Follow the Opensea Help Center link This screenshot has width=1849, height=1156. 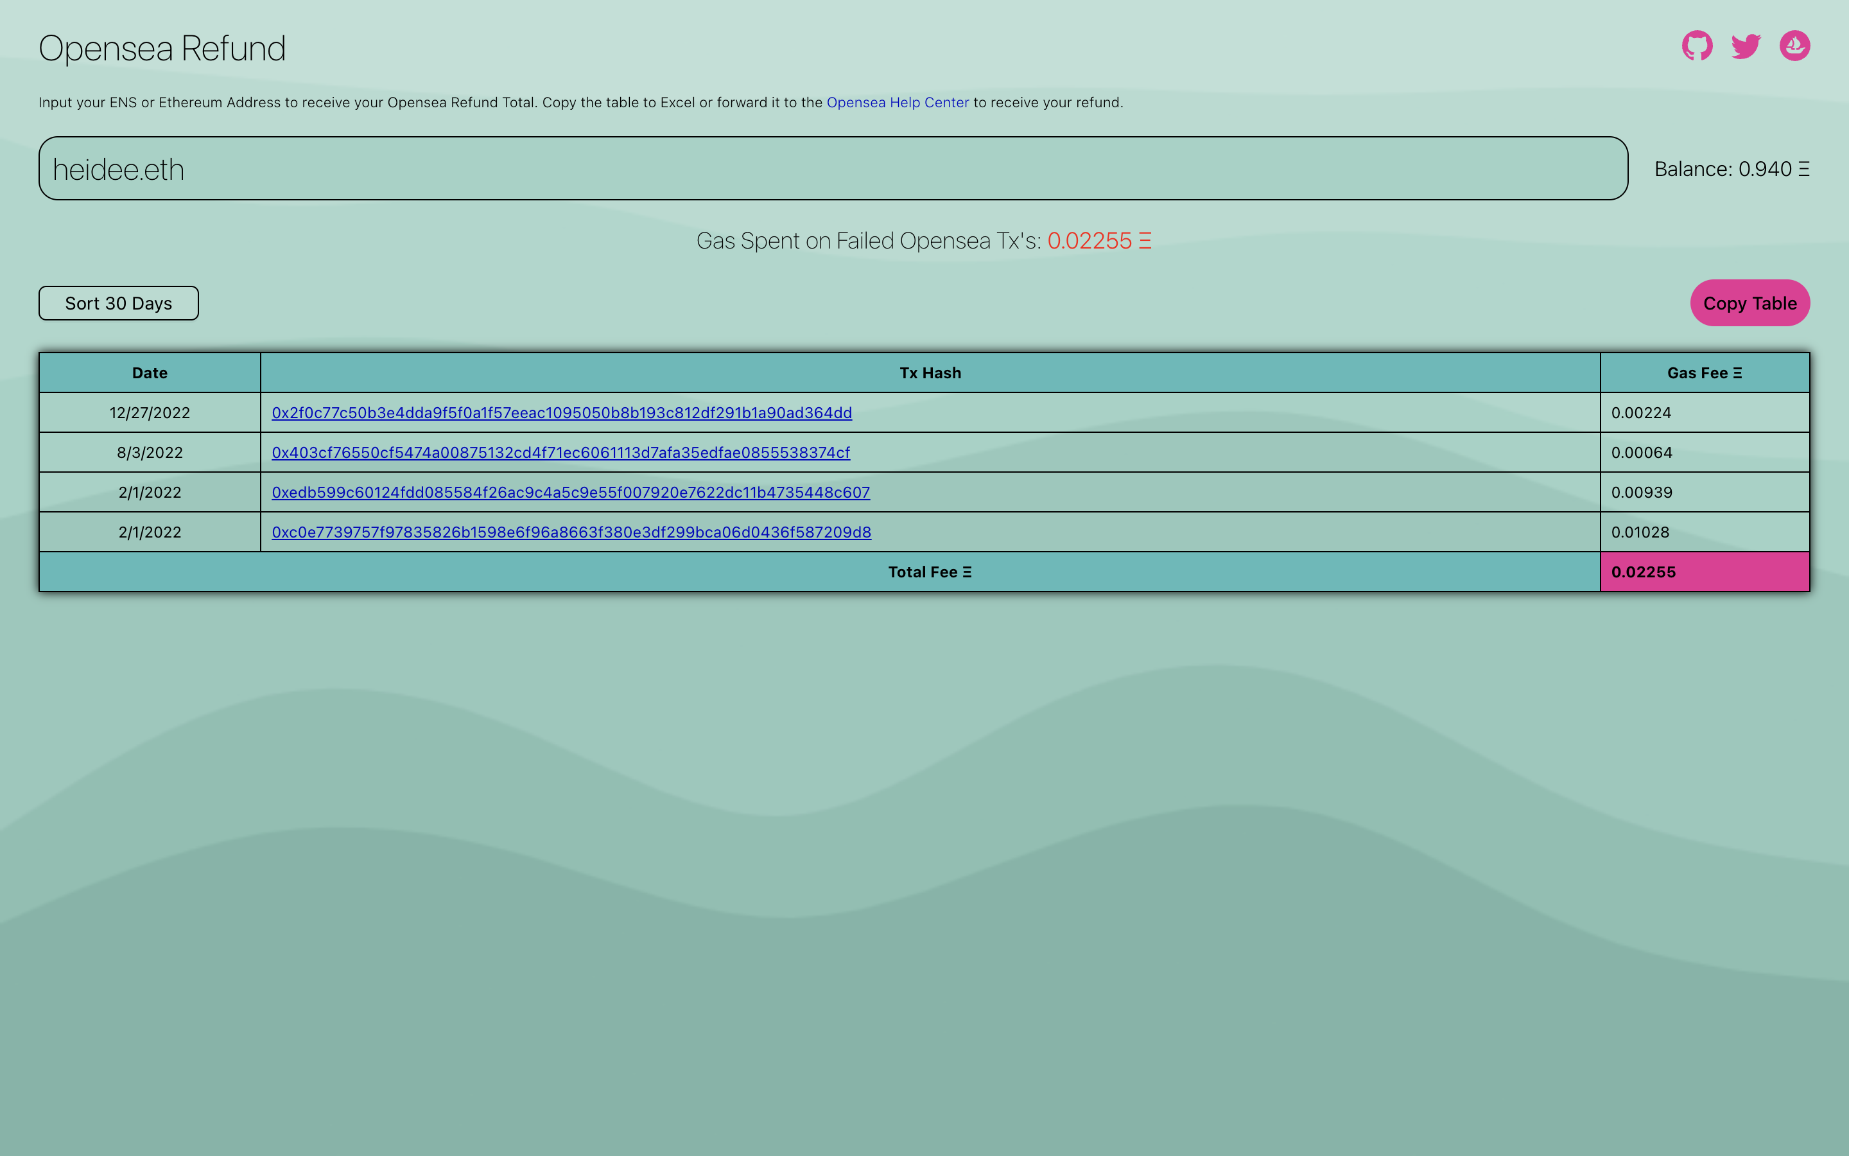[x=897, y=103]
